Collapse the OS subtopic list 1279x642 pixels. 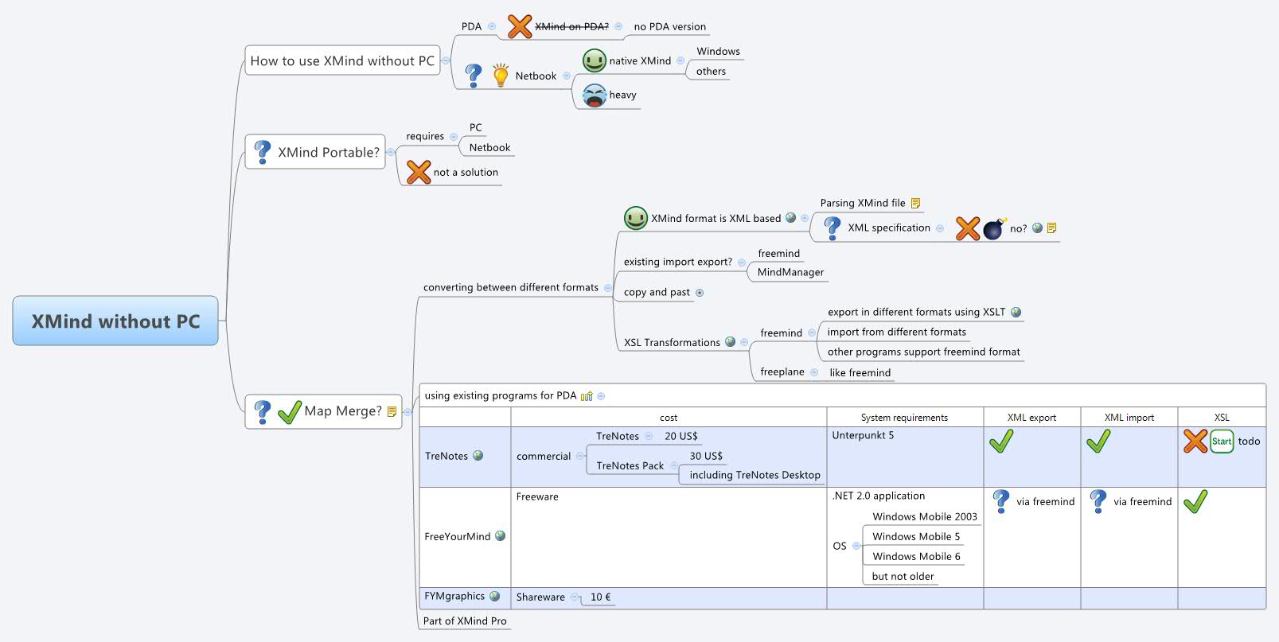[856, 546]
